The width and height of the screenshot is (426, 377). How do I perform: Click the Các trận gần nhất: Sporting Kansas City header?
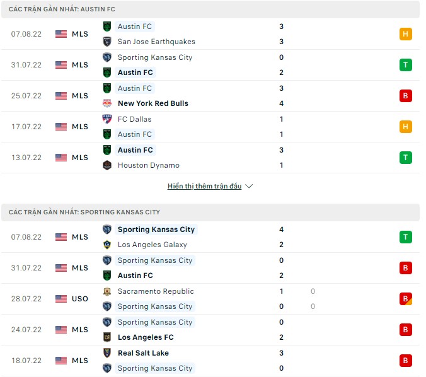(84, 212)
